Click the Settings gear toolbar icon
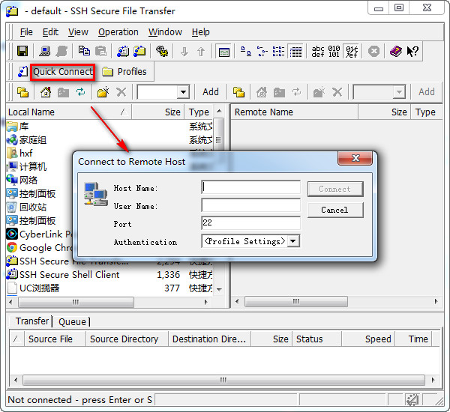The width and height of the screenshot is (450, 412). (162, 52)
